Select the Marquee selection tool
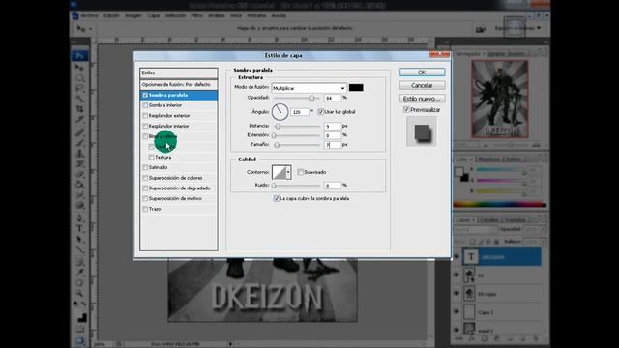 (79, 78)
